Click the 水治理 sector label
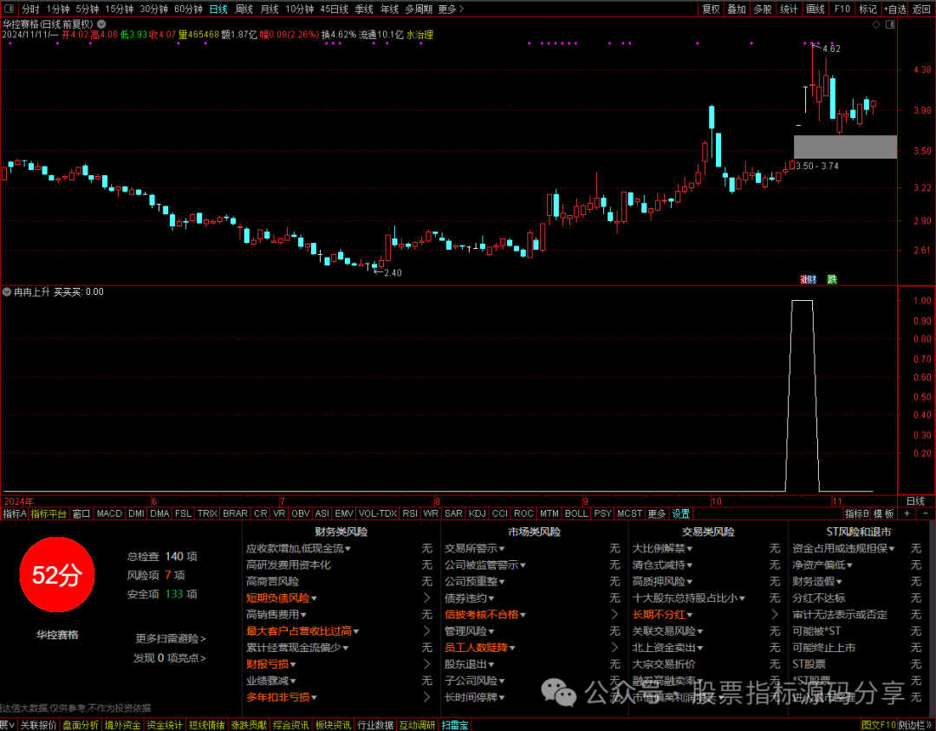936x731 pixels. (x=420, y=35)
